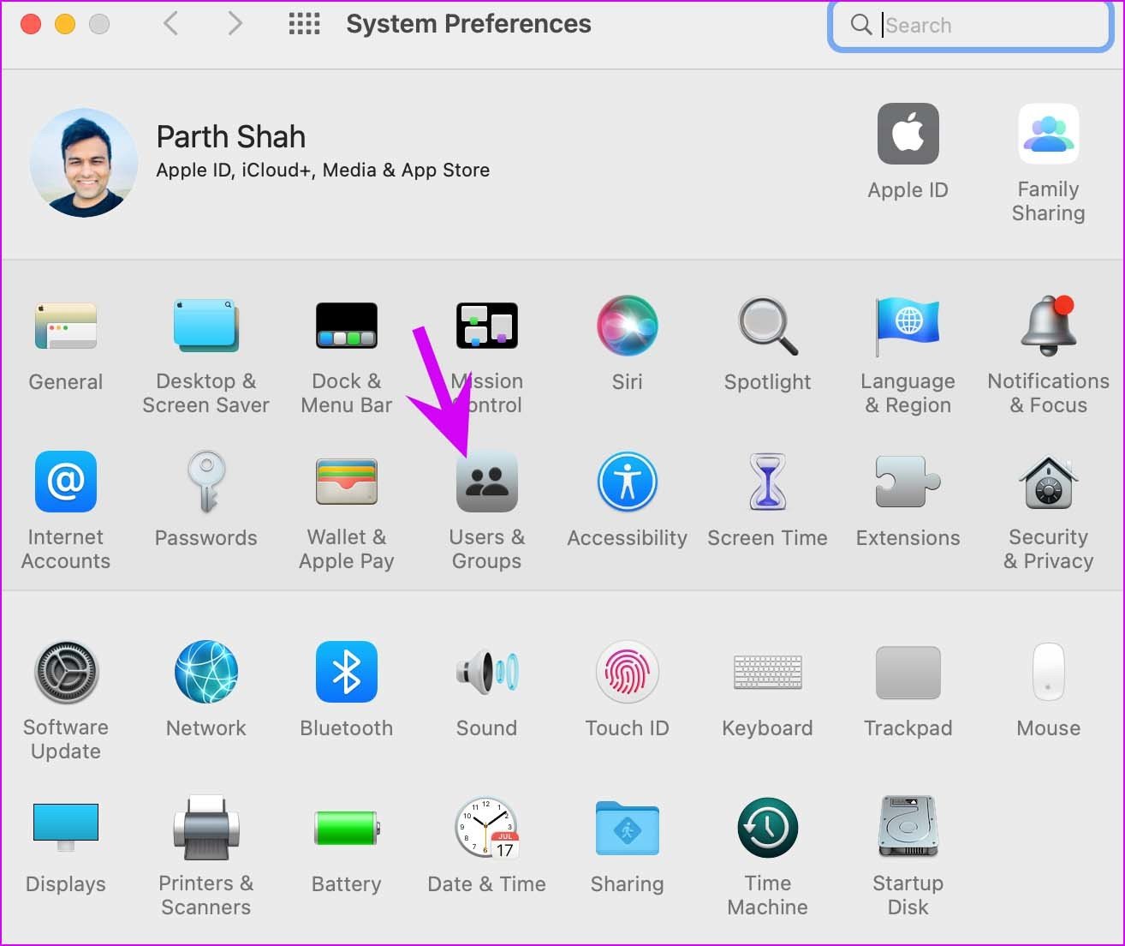Click the Show All grid button
This screenshot has width=1125, height=946.
(x=304, y=24)
